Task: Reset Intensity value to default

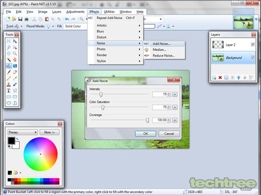Action: pos(175,94)
